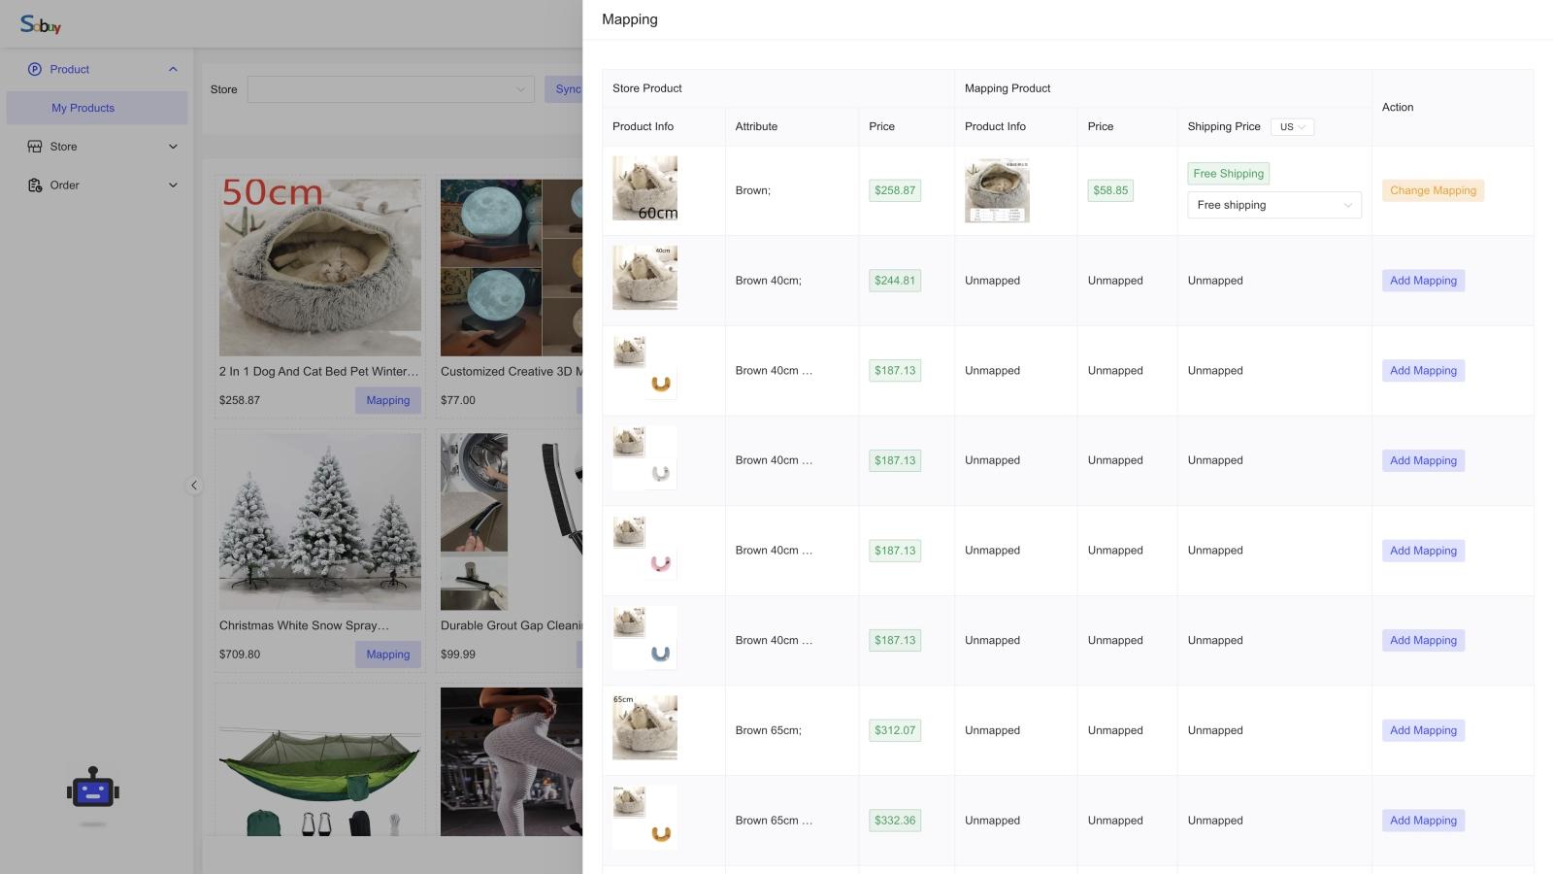Collapse the Product menu chevron
1553x874 pixels.
coord(173,69)
